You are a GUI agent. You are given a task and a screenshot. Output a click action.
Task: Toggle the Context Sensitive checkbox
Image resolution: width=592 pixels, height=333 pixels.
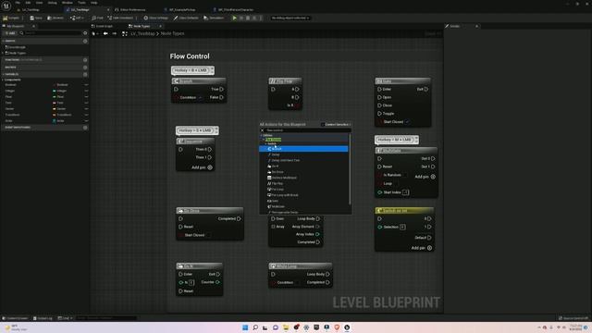tap(323, 124)
